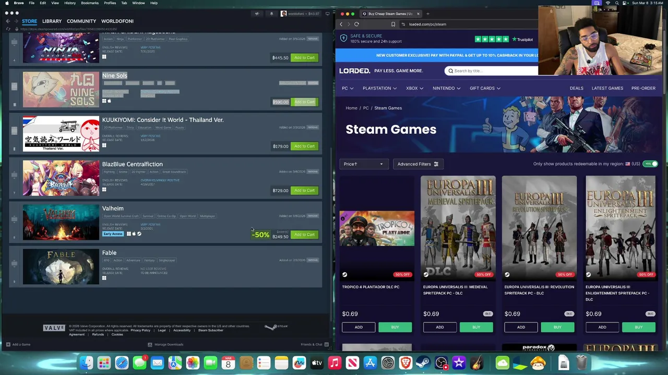Expand the NINTENDO category menu
Screen dimensions: 668x375
click(x=446, y=88)
